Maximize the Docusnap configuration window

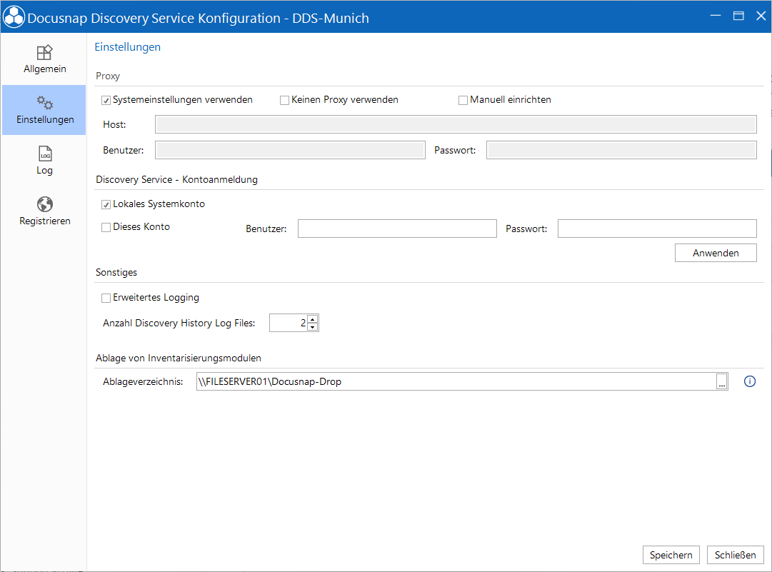point(738,16)
